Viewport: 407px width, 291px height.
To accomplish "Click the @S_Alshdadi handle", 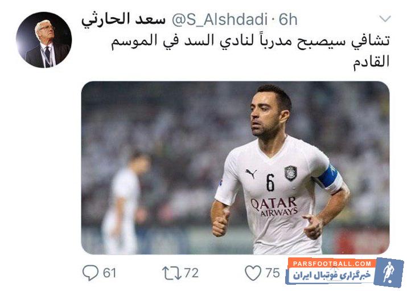I will point(220,20).
